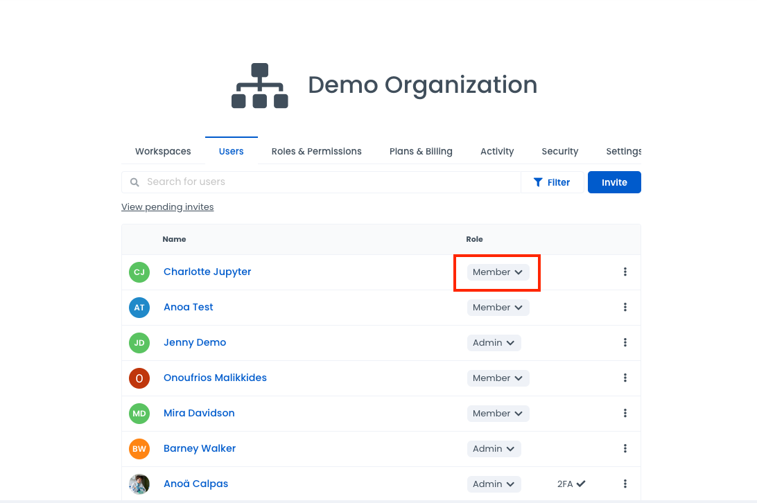Follow the View pending invites link
The width and height of the screenshot is (757, 503).
click(x=167, y=207)
